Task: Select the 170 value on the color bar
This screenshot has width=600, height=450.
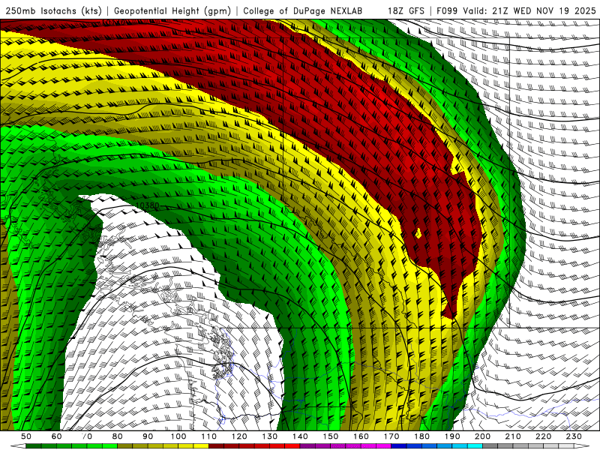Action: tap(391, 436)
